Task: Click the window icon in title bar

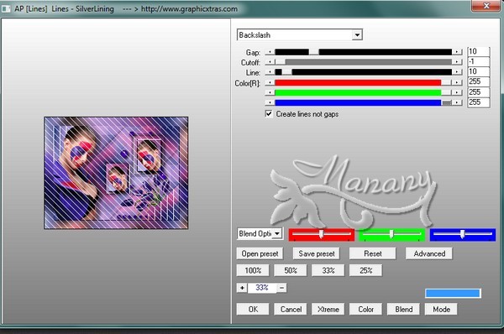Action: (6, 8)
